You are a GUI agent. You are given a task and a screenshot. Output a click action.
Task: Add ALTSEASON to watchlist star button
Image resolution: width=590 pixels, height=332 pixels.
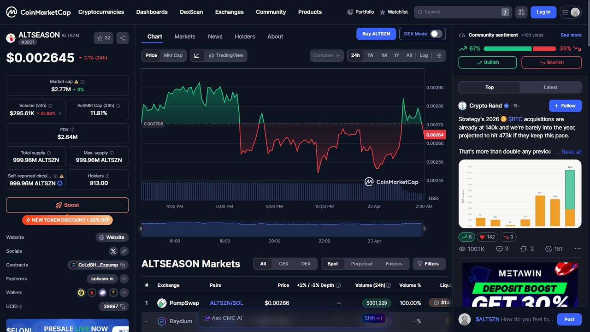point(104,38)
